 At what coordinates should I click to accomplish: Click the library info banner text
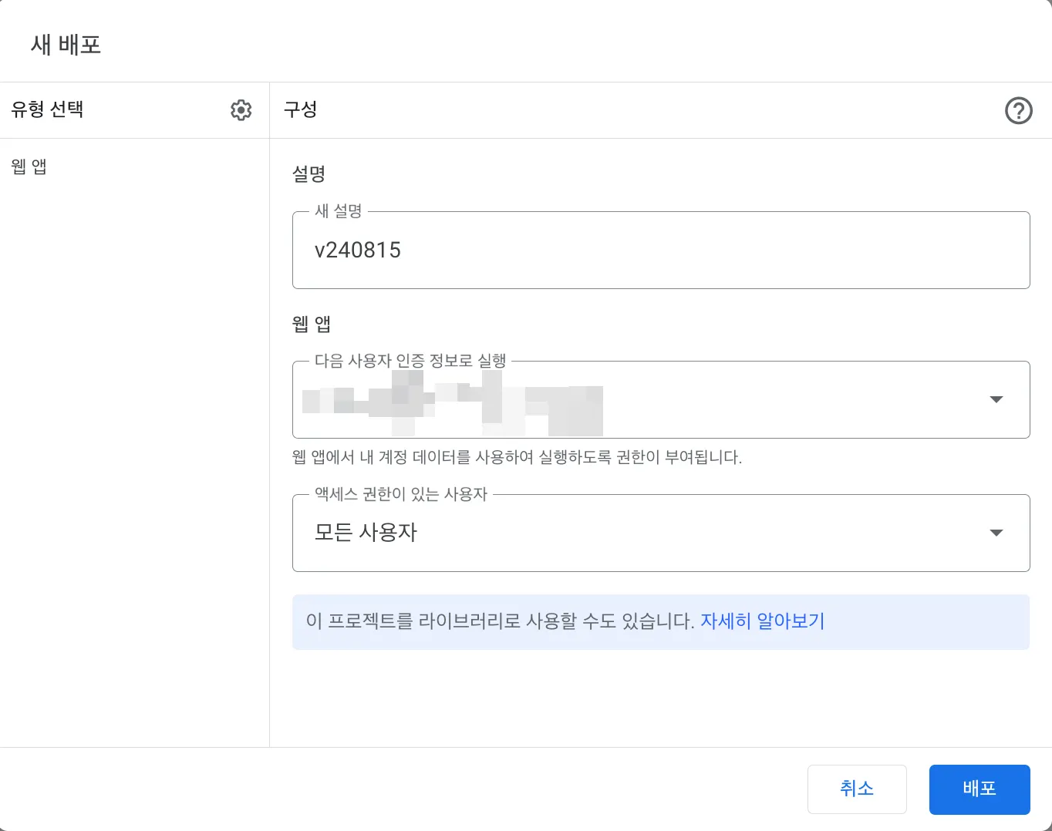coord(500,621)
